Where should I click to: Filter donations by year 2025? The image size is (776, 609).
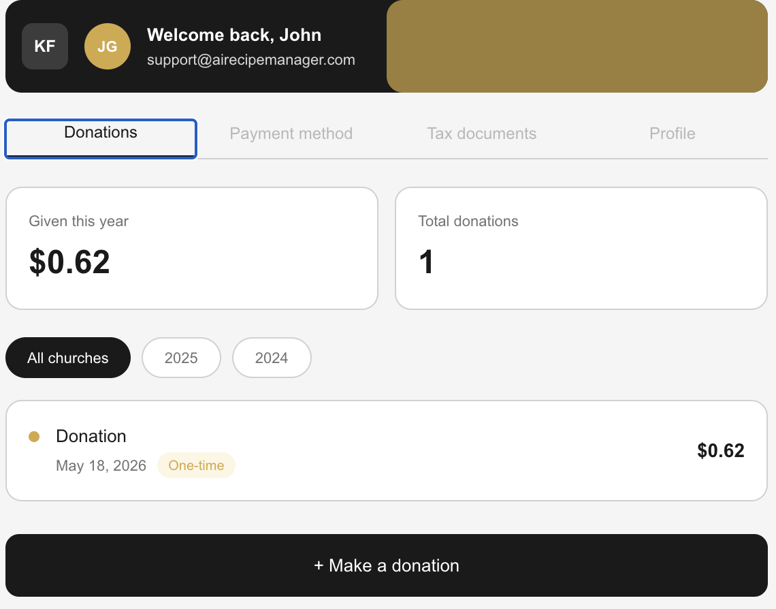click(181, 358)
